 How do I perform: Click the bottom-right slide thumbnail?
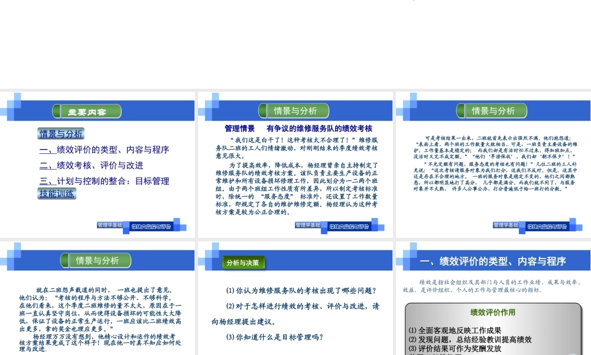(492, 296)
